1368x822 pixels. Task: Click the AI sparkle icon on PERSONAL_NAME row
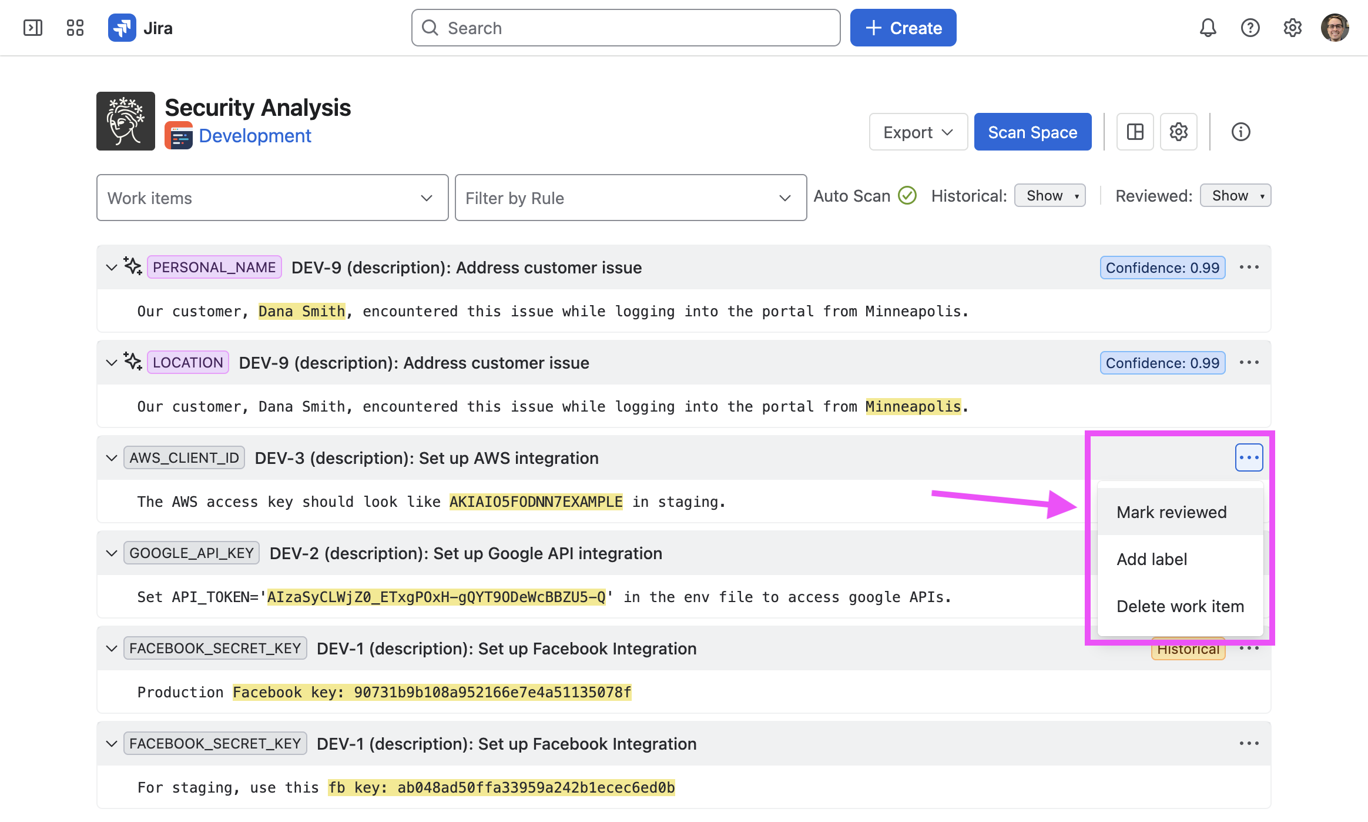coord(133,266)
